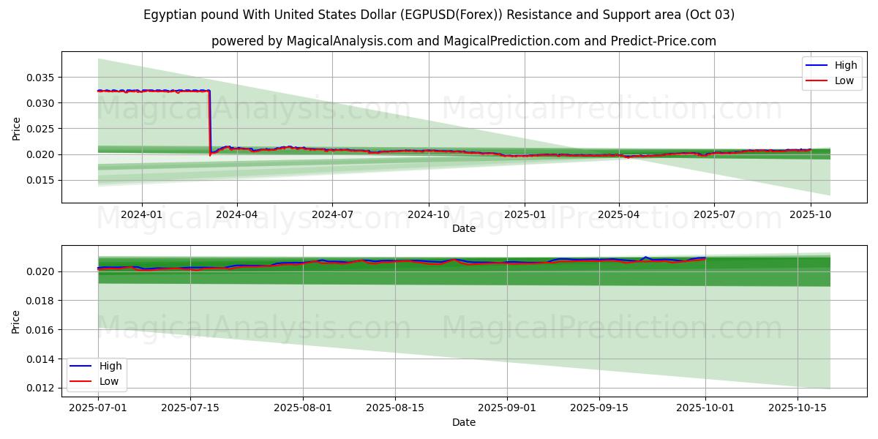Click the 'Low' label in bottom chart legend
Viewport: 878px width, 439px height.
coord(110,381)
